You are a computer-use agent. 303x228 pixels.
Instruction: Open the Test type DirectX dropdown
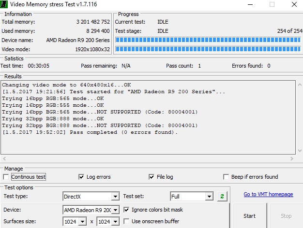(x=115, y=197)
